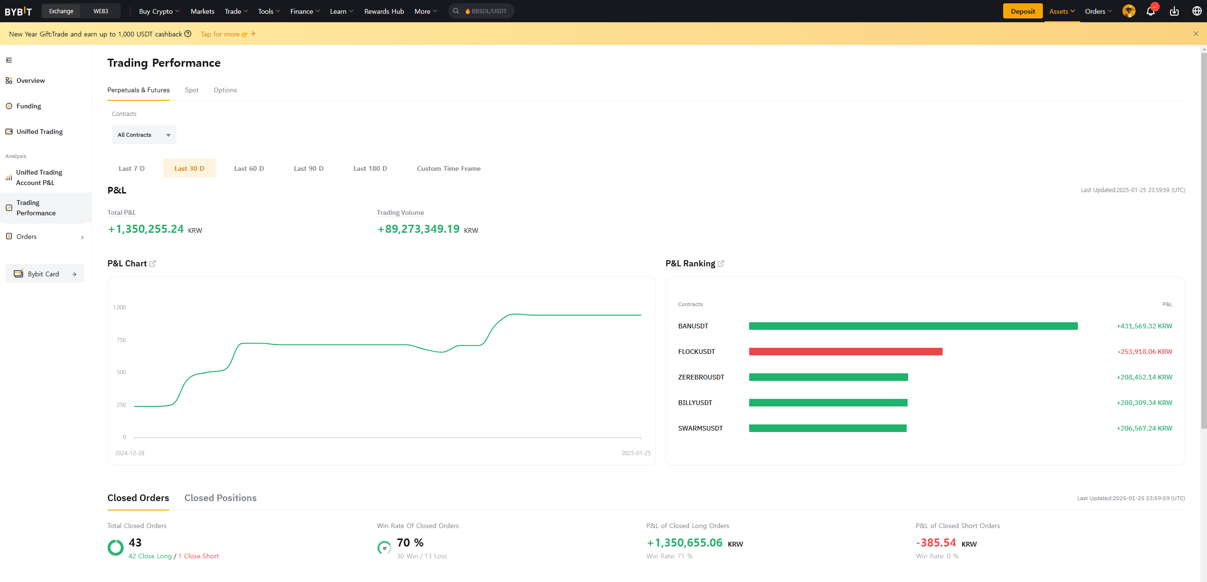
Task: Switch to WEB3 mode
Action: click(101, 11)
